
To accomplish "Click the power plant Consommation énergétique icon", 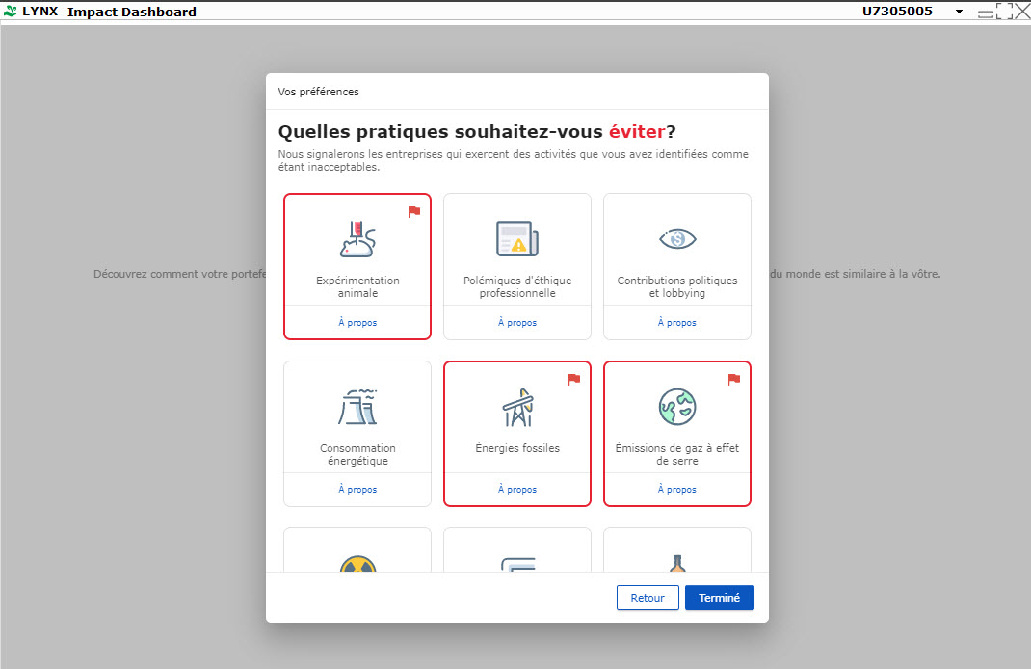I will click(357, 407).
